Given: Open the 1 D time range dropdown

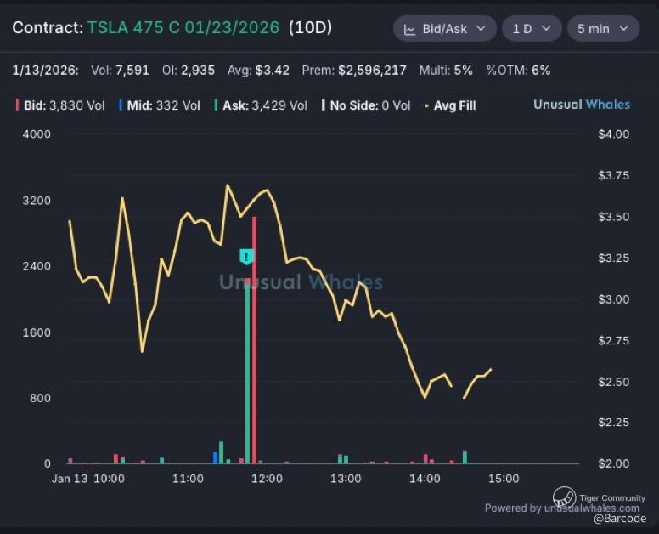Looking at the screenshot, I should tap(532, 29).
